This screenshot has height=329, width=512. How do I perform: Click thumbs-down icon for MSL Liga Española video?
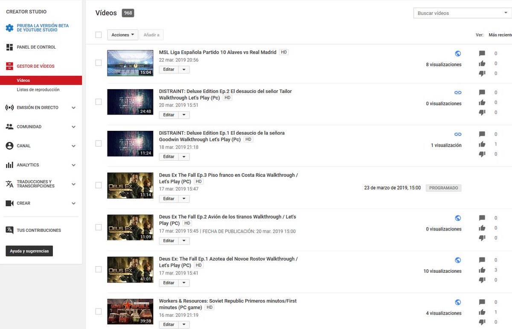(x=482, y=73)
